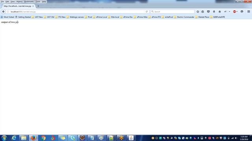Open the View menu
Image resolution: width=252 pixels, height=141 pixels.
(13, 2)
